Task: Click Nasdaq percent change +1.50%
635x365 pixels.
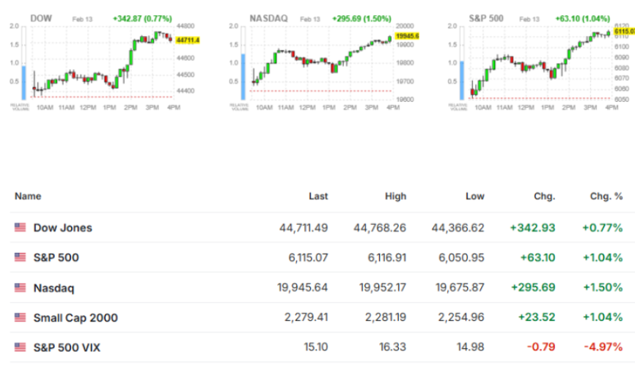Action: point(603,288)
